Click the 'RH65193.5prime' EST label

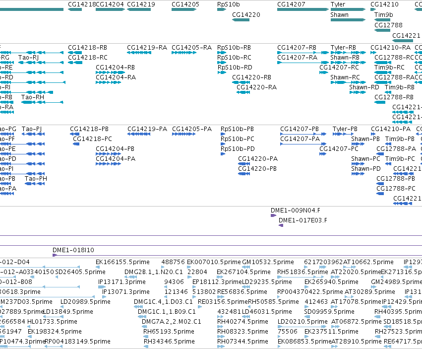169,332
